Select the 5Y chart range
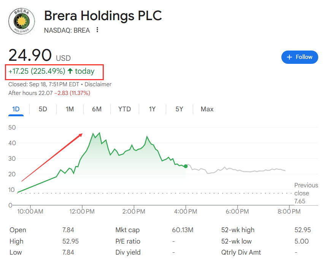 click(179, 109)
